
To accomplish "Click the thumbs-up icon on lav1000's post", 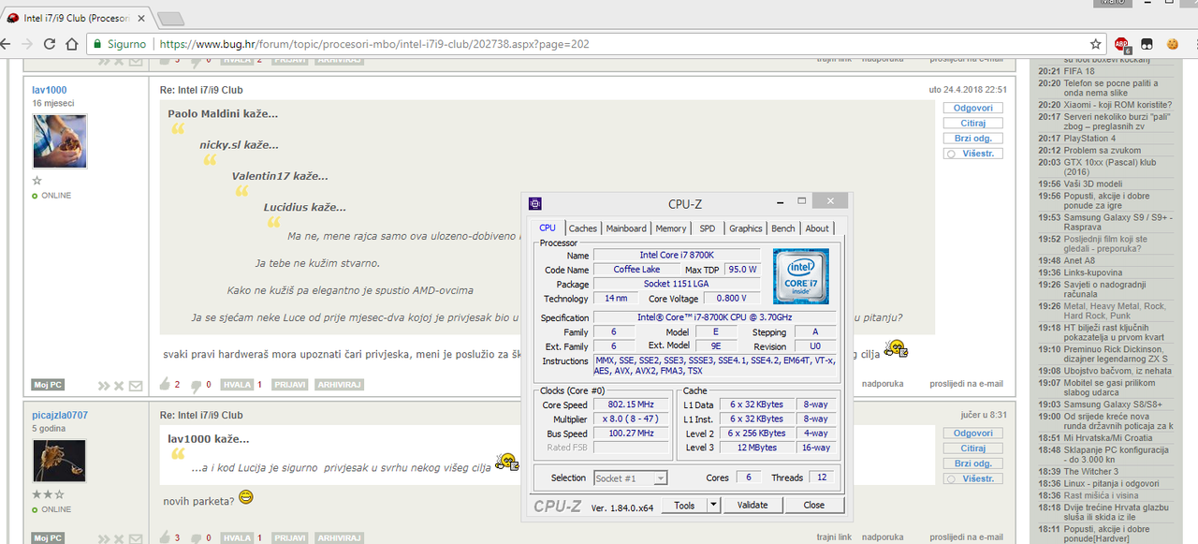I will click(x=166, y=384).
